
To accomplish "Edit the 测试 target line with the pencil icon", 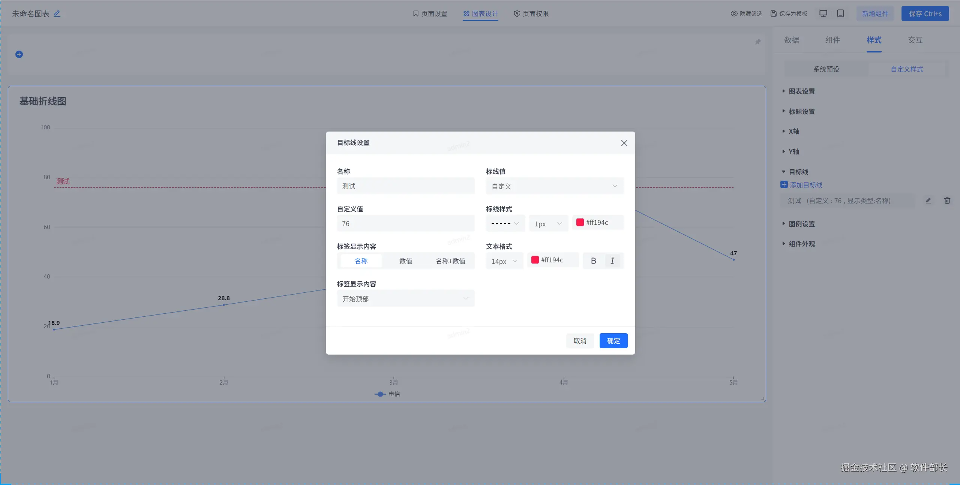I will (928, 201).
